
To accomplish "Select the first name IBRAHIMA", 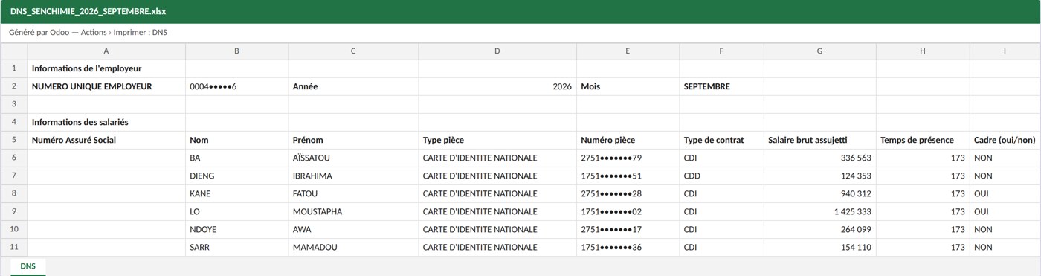I will 353,176.
